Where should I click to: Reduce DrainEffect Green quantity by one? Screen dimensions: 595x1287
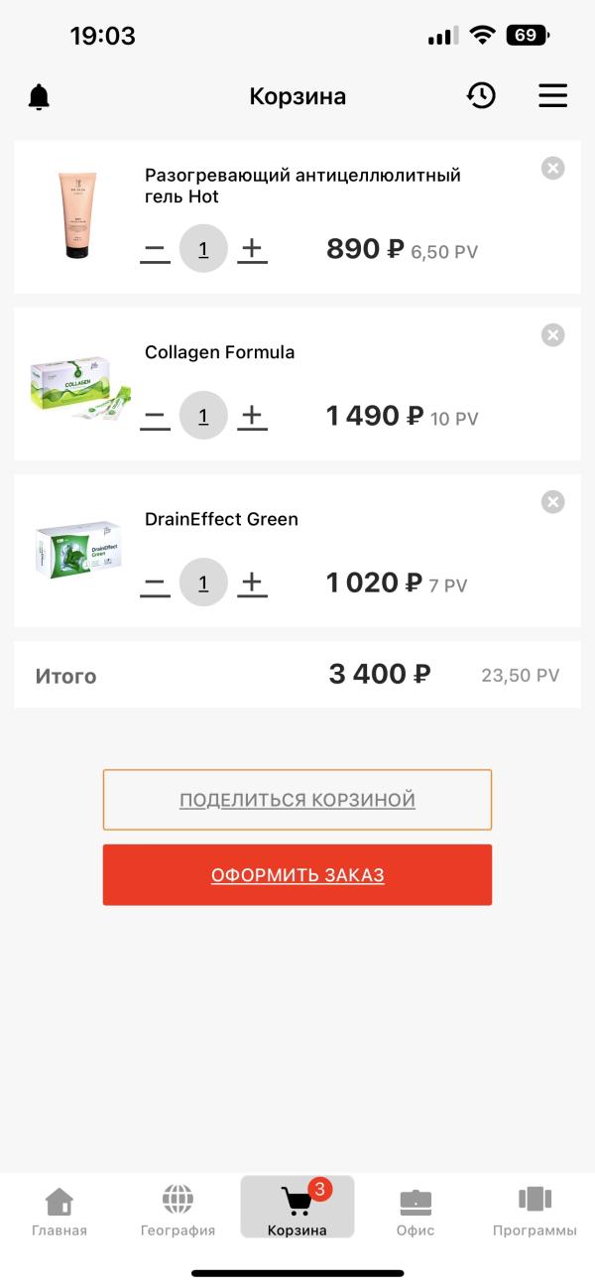coord(155,584)
